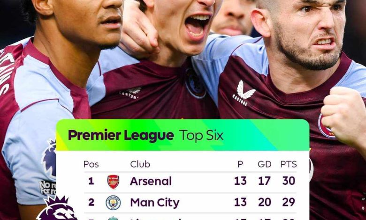Screen dimensions: 366x220
Task: Click the Man City club name
Action: (154, 202)
